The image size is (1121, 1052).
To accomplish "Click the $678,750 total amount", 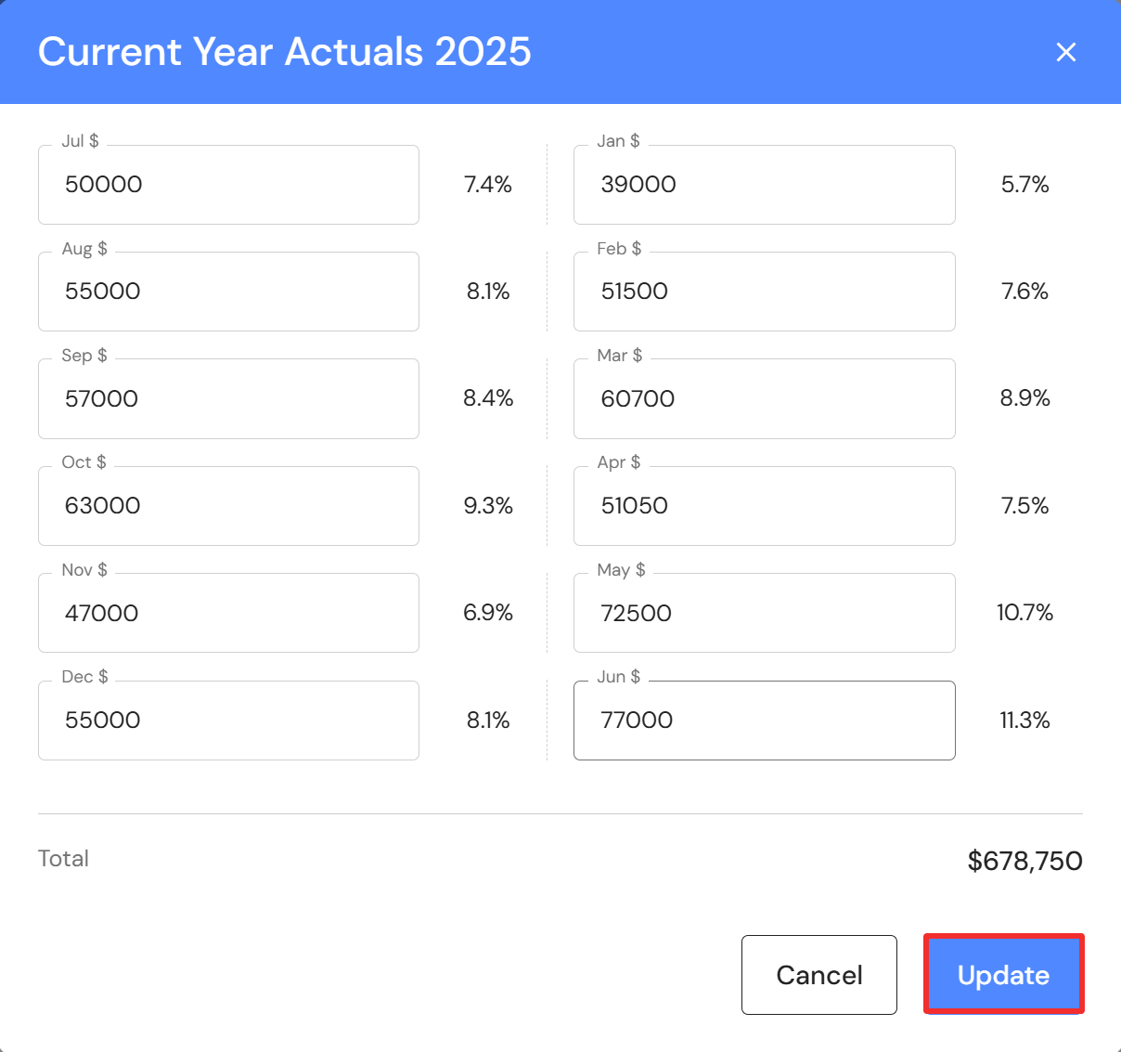I will (x=1024, y=861).
